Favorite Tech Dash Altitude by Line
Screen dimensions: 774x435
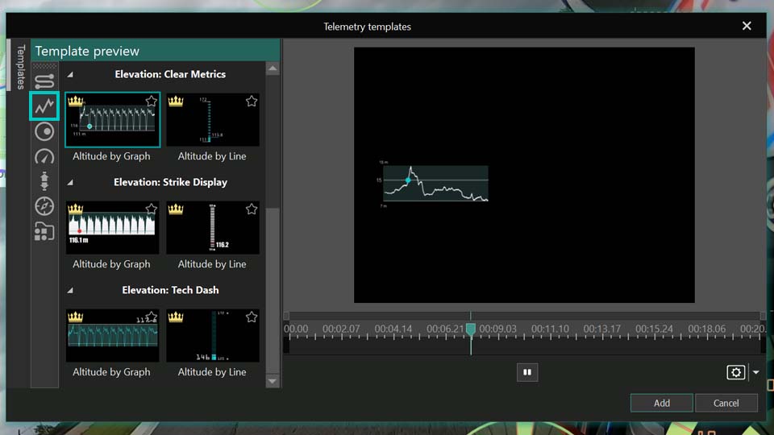click(252, 317)
